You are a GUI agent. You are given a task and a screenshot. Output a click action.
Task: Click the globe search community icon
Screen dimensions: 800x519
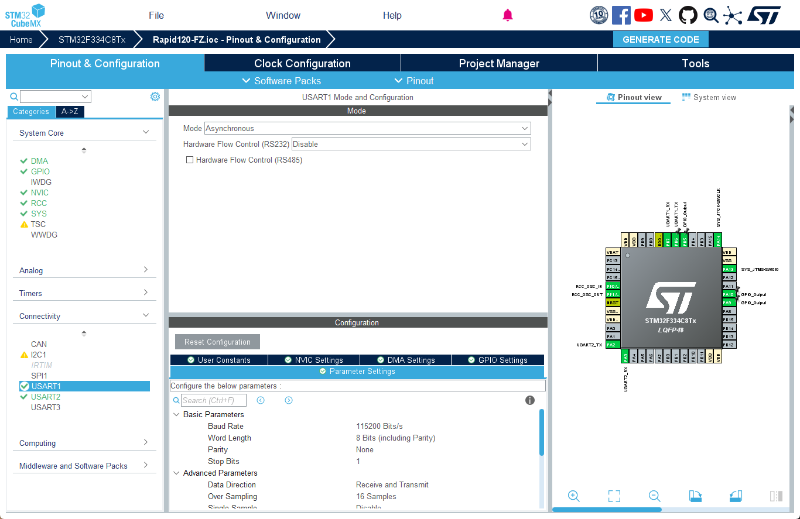711,15
